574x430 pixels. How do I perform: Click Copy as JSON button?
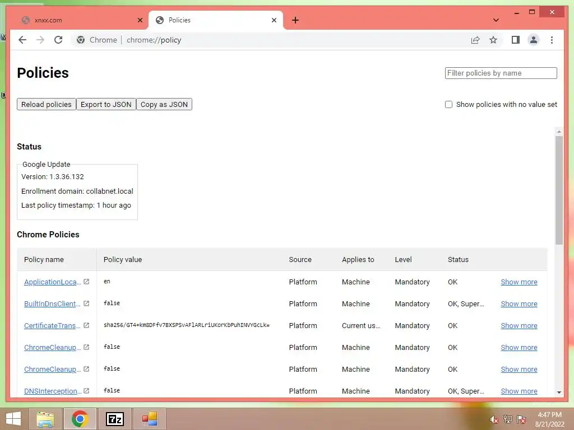[x=164, y=104]
